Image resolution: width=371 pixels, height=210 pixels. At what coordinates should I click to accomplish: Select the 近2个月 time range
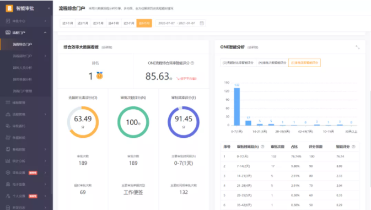83,23
